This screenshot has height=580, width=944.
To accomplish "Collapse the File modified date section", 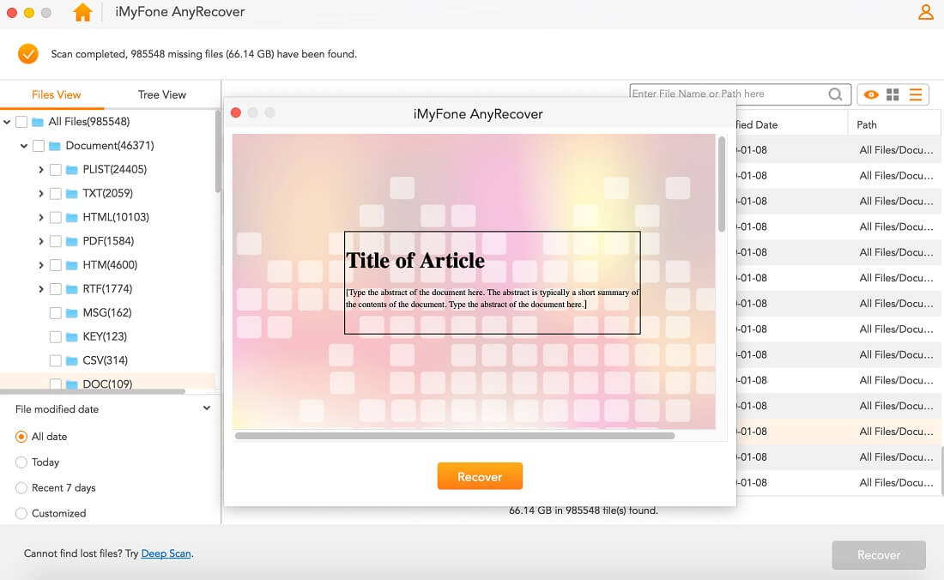I will (206, 409).
